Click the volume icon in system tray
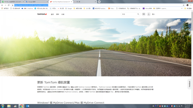Image resolution: width=193 pixels, height=108 pixels. 179,106
